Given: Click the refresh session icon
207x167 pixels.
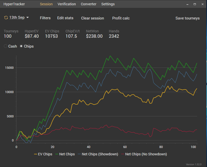Looking at the screenshot, I should (x=6, y=18).
